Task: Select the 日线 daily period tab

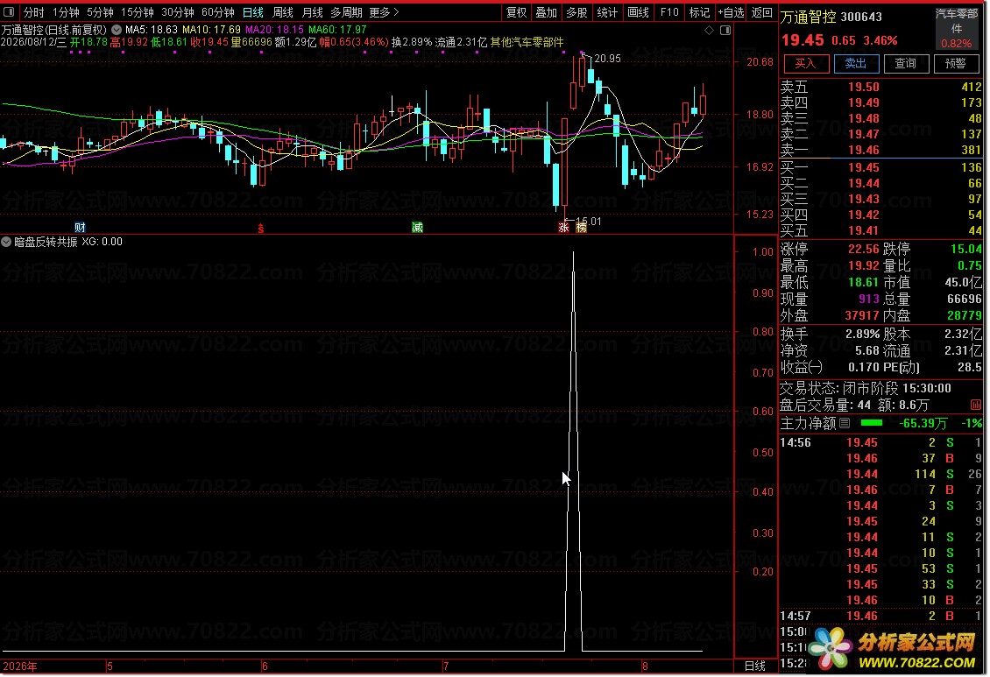Action: (253, 12)
